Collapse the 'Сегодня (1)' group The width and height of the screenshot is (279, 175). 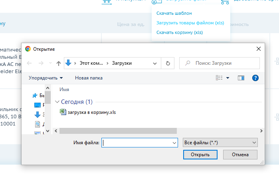pyautogui.click(x=57, y=102)
